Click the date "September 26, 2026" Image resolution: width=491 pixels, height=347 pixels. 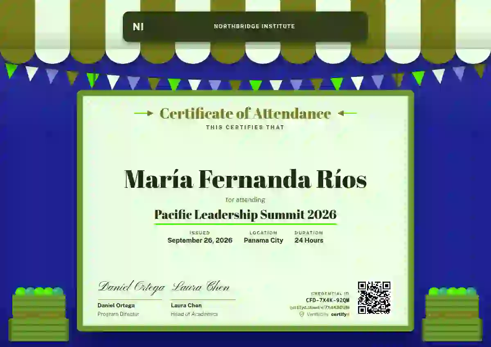200,241
